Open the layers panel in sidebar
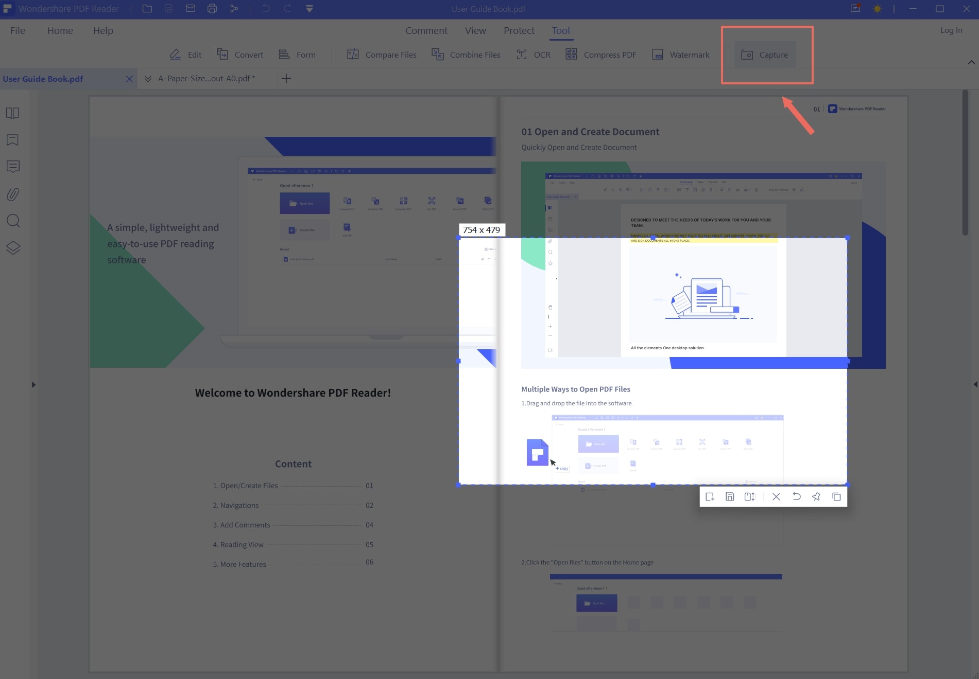Image resolution: width=979 pixels, height=679 pixels. (13, 248)
